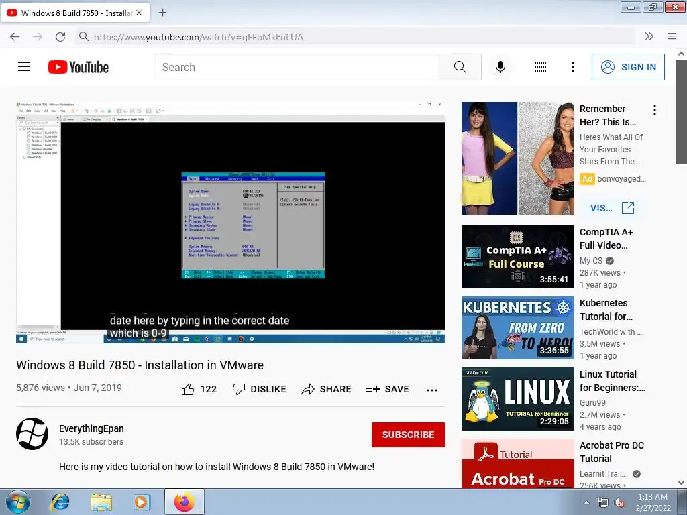Open Kubernetes tutorial video thumbnail
Screen dimensions: 687x515
coord(517,328)
